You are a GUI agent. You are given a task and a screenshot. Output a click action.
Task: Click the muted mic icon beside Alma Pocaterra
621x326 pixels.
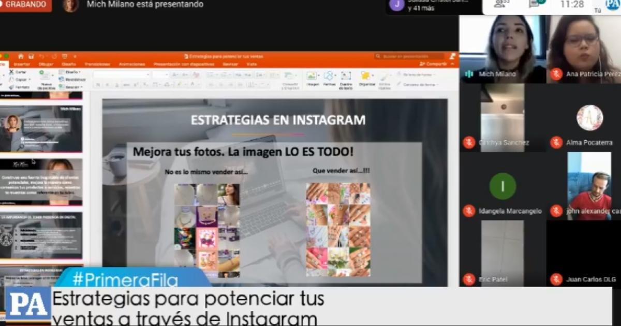(x=556, y=142)
